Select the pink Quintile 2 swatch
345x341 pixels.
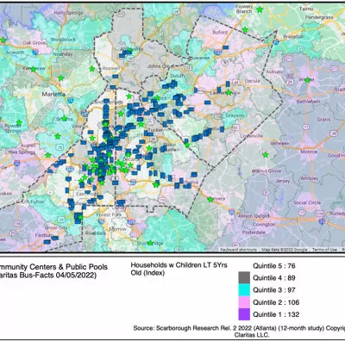tap(244, 302)
